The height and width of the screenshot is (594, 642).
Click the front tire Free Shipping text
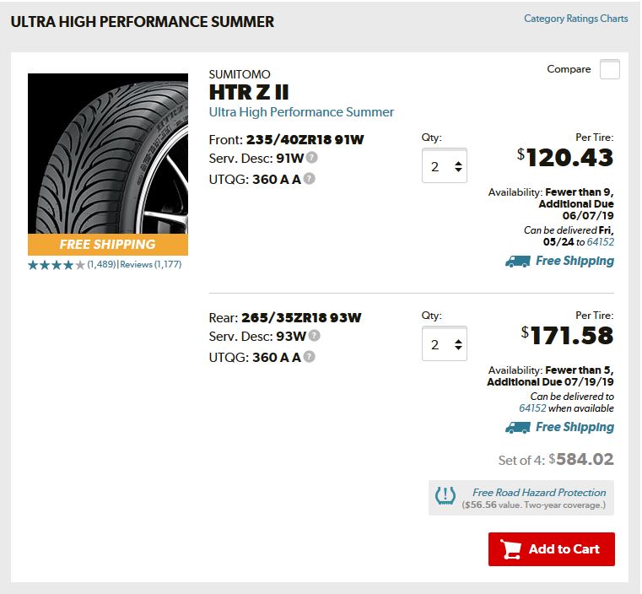click(x=575, y=261)
